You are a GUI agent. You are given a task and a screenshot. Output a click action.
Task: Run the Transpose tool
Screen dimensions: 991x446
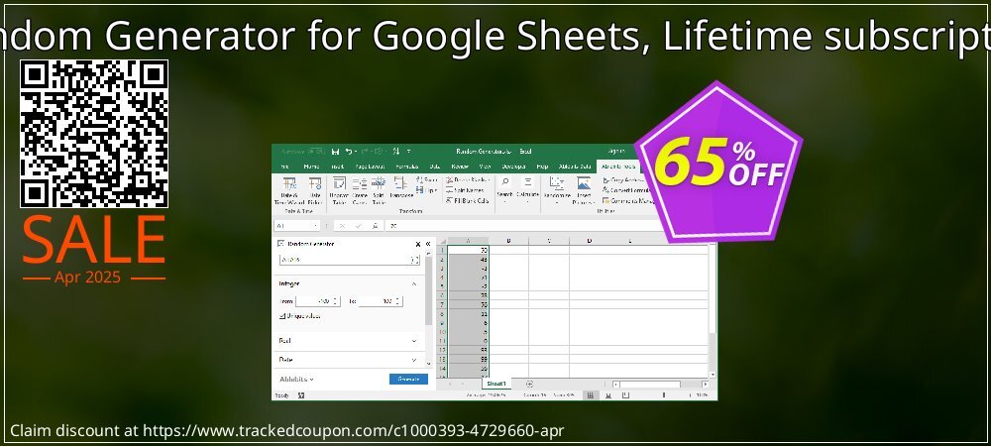400,187
